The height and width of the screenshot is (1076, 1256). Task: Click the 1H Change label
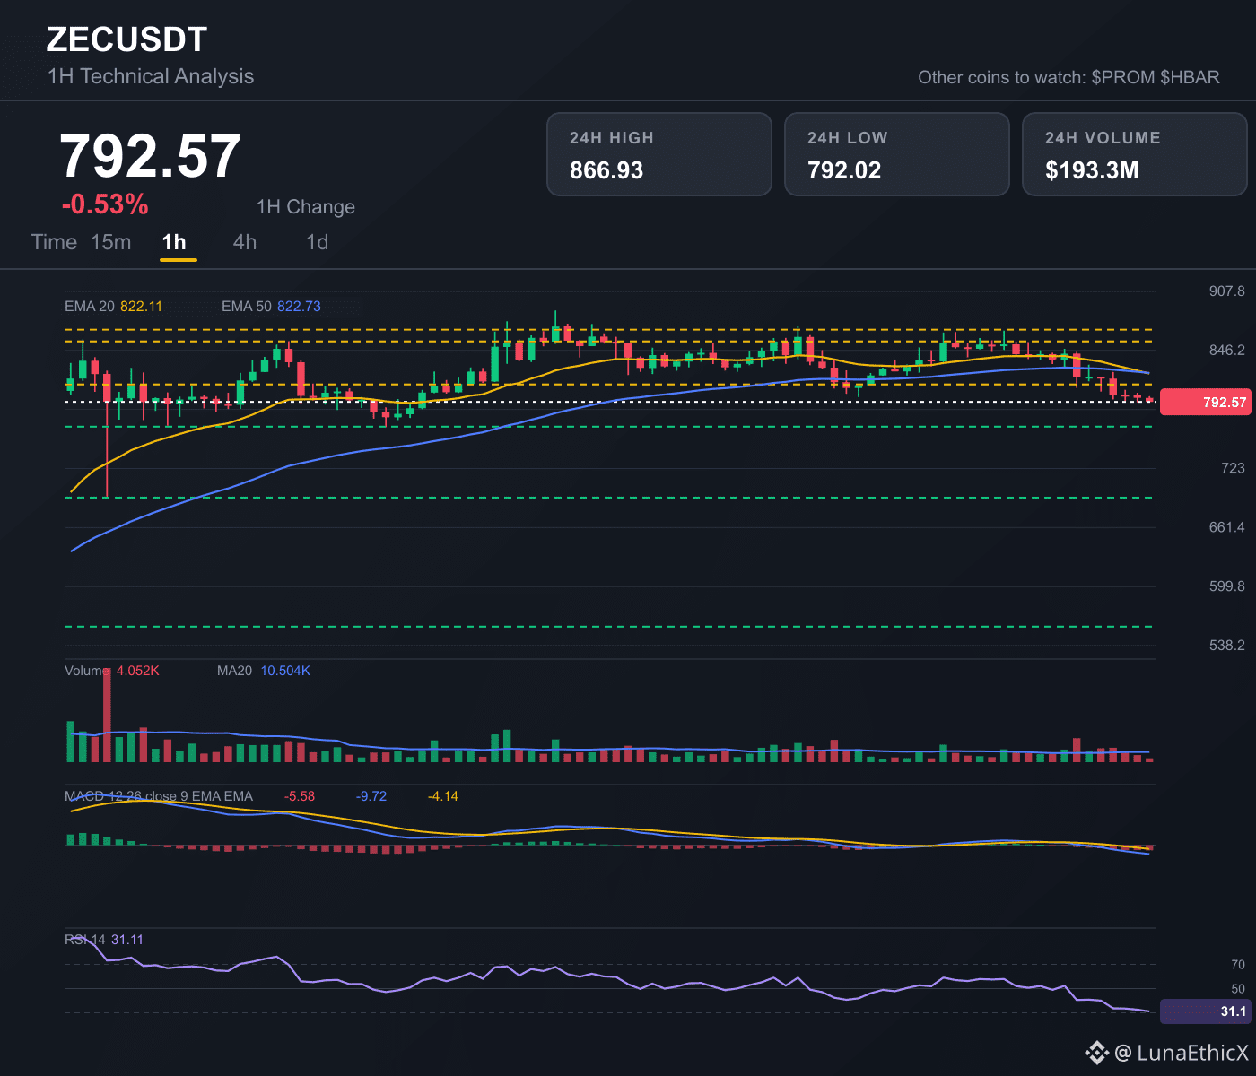pos(306,207)
